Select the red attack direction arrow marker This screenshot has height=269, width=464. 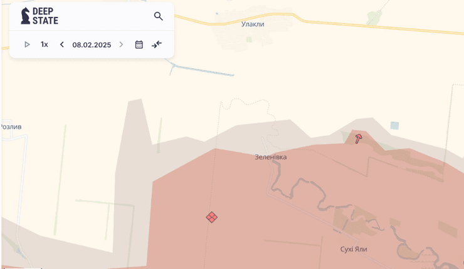359,138
